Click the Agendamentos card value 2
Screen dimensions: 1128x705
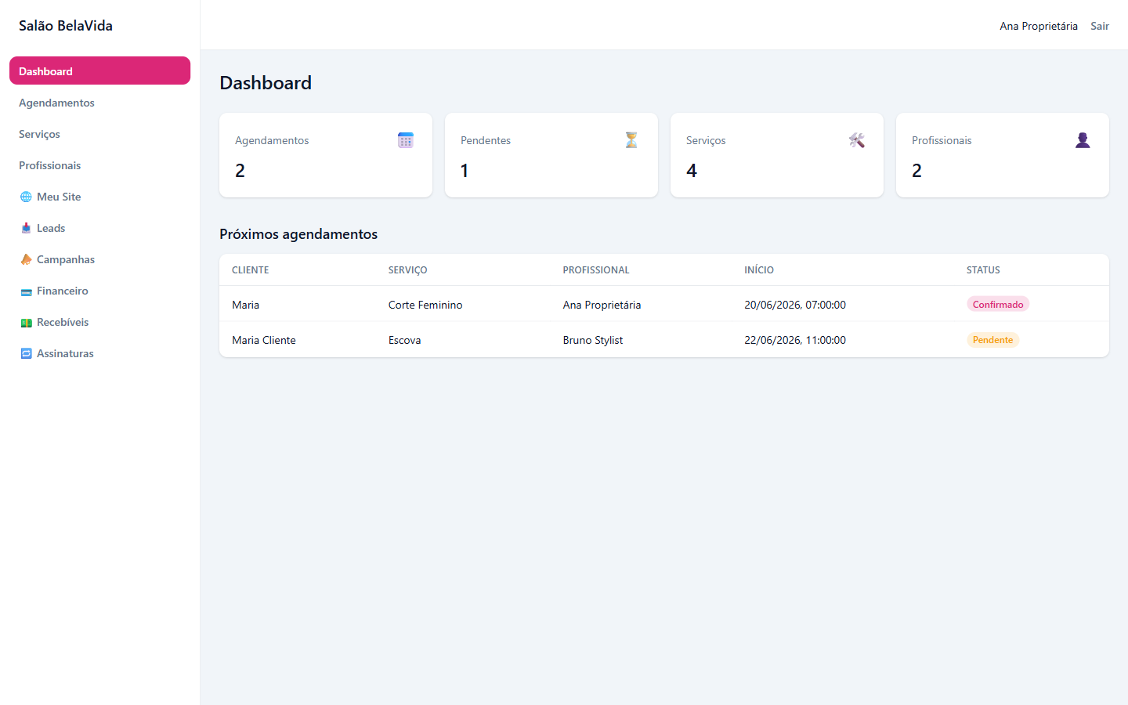click(240, 171)
